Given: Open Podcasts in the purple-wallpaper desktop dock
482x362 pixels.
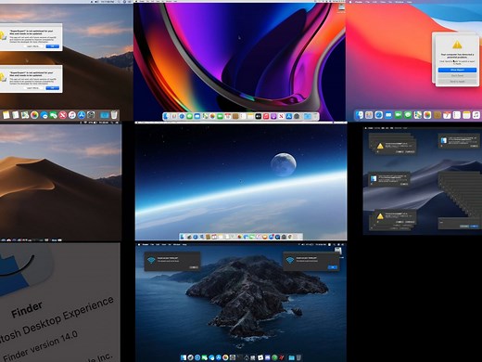Looking at the screenshot, I should (x=273, y=116).
